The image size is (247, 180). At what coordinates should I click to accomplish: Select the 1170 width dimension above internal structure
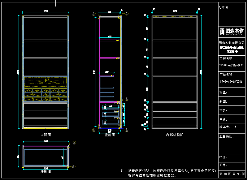[175, 11]
